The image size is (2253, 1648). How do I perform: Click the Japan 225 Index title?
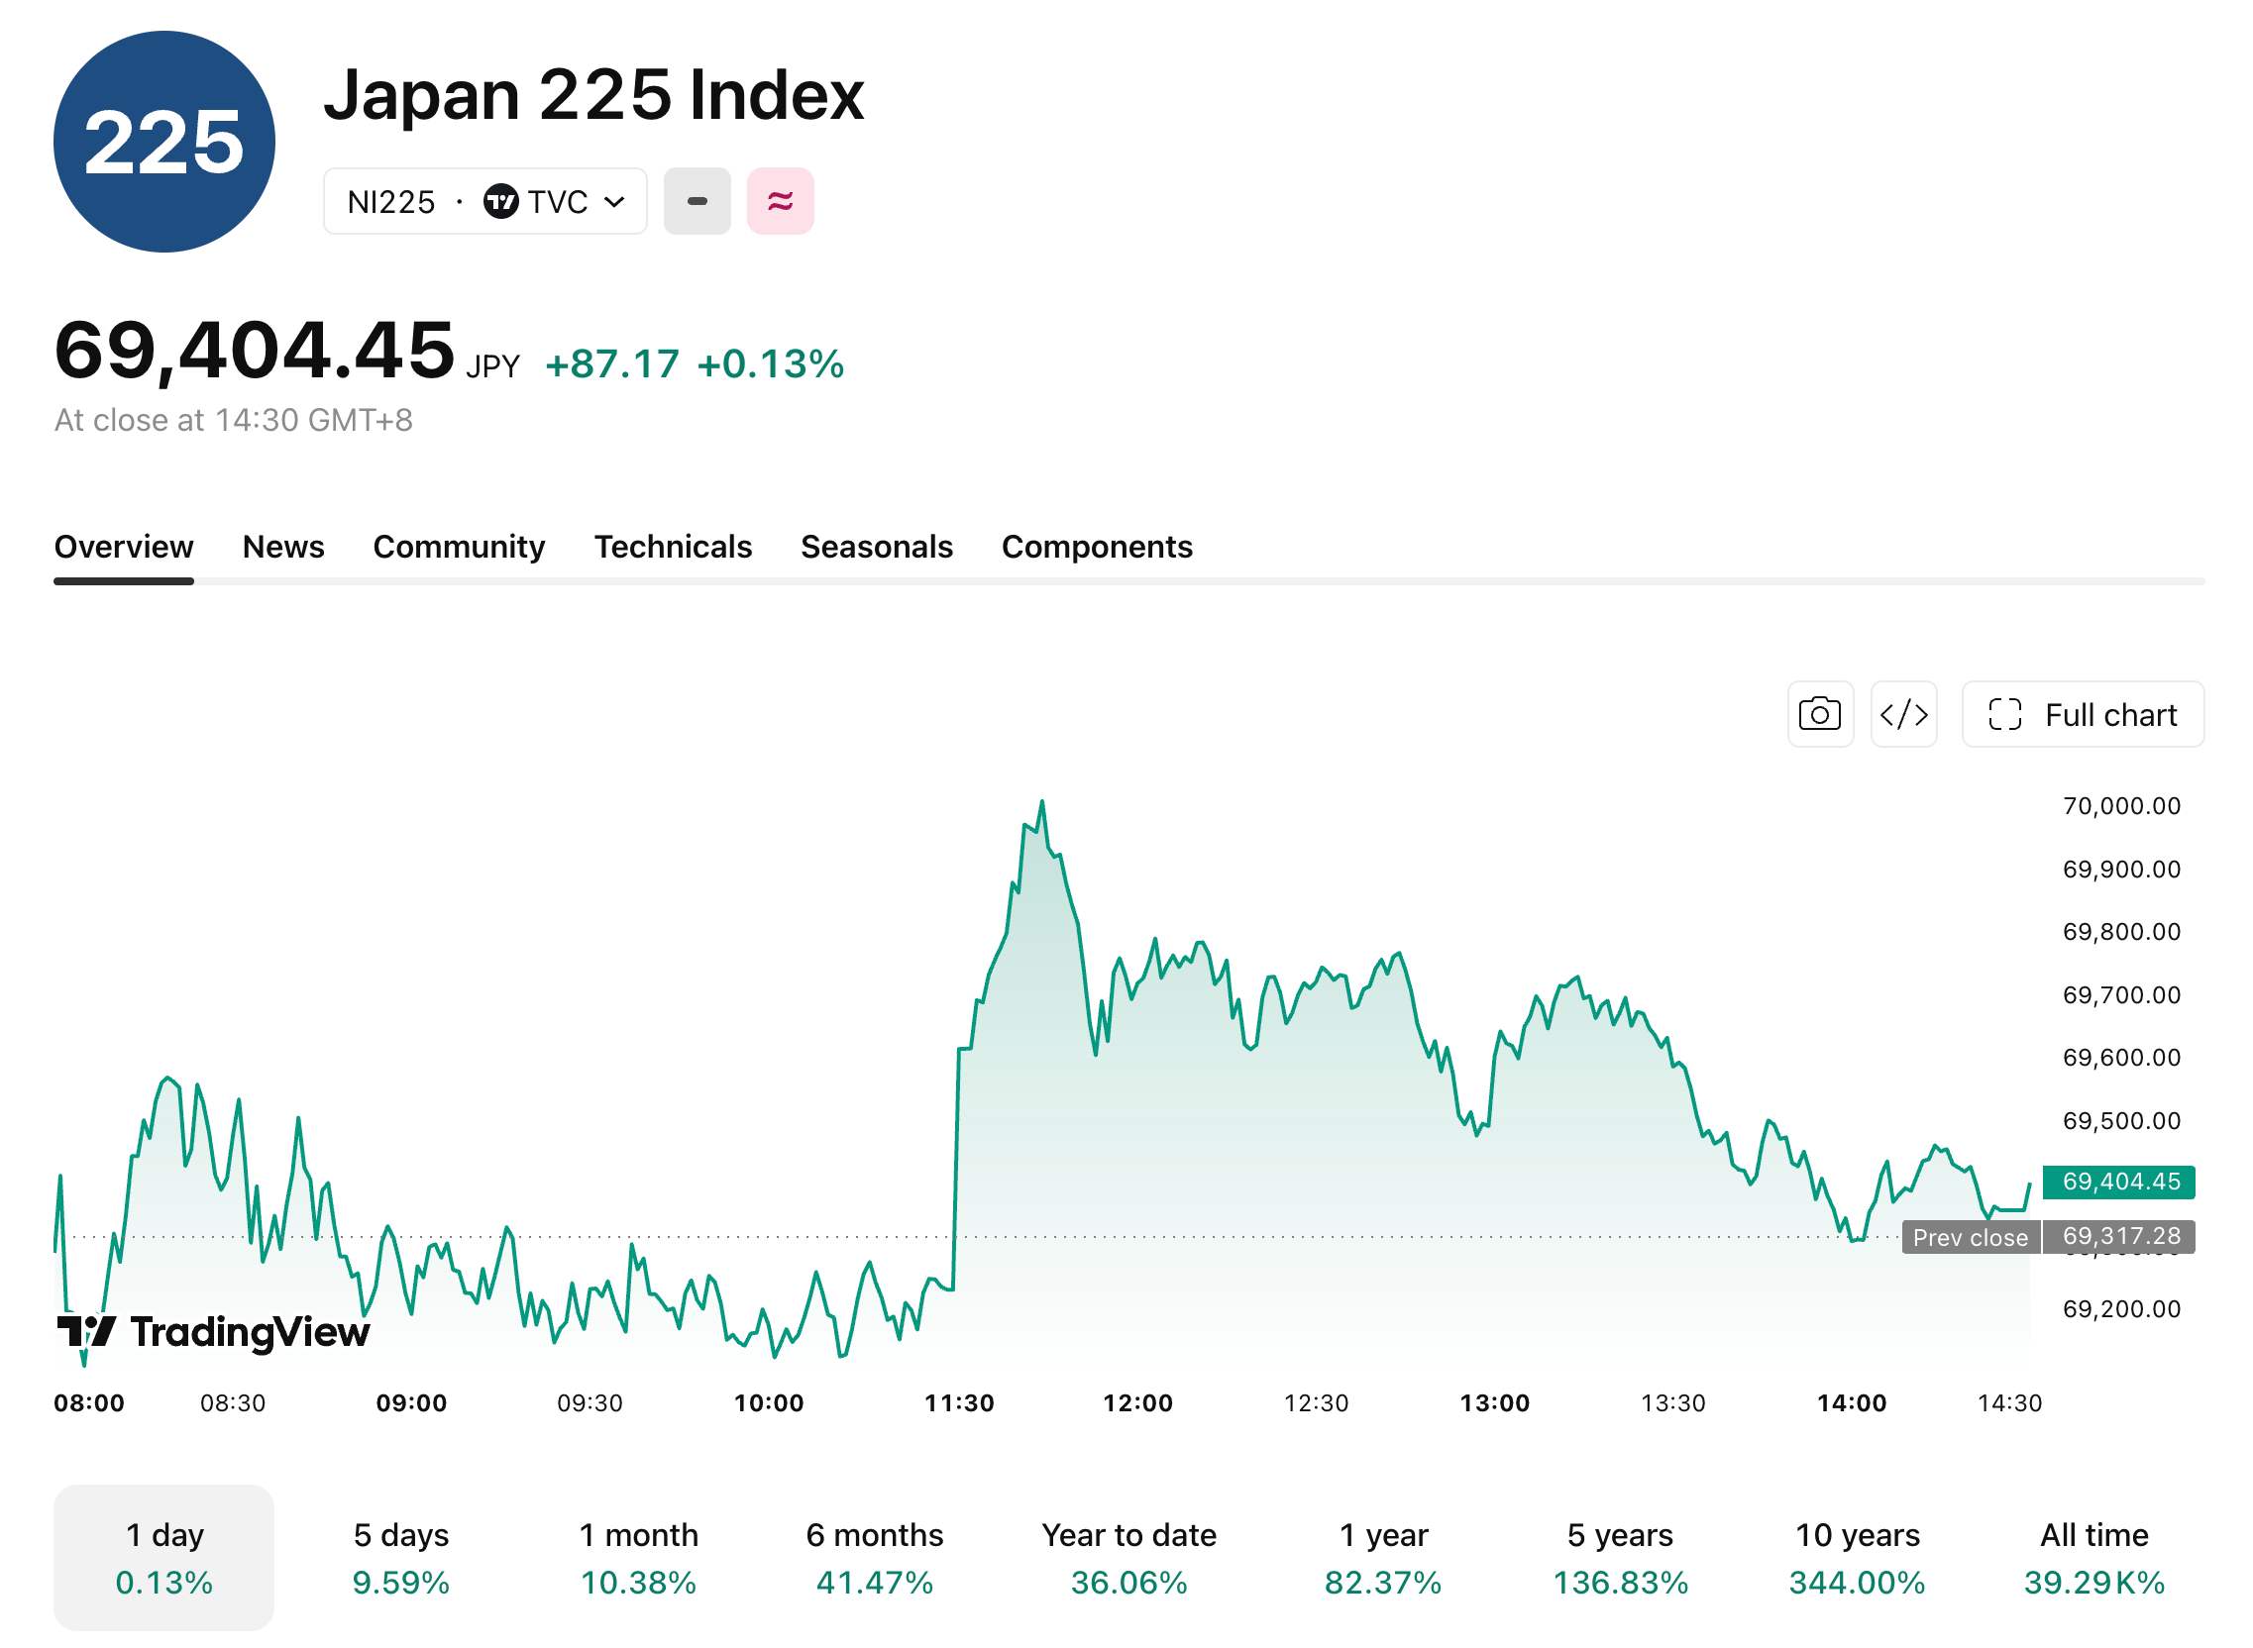pos(593,95)
